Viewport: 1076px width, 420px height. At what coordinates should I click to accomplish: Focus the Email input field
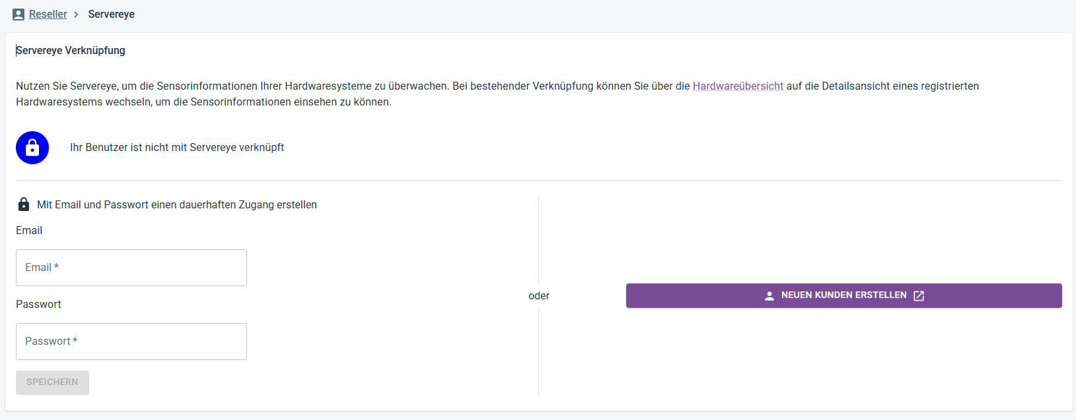tap(131, 268)
